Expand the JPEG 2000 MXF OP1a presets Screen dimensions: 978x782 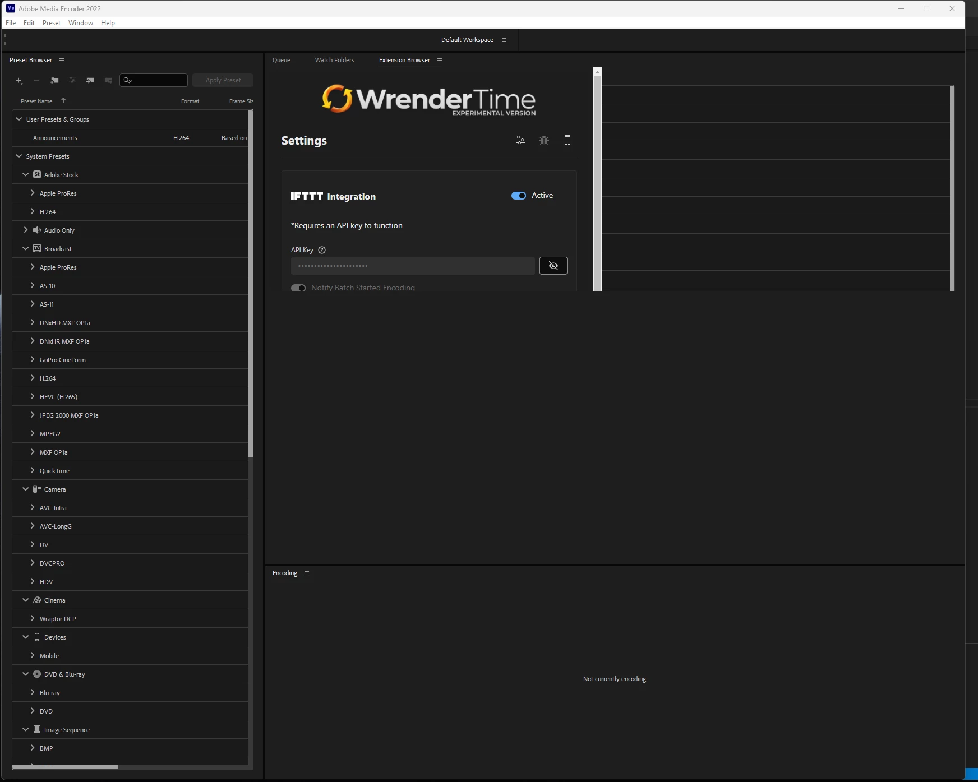coord(33,415)
